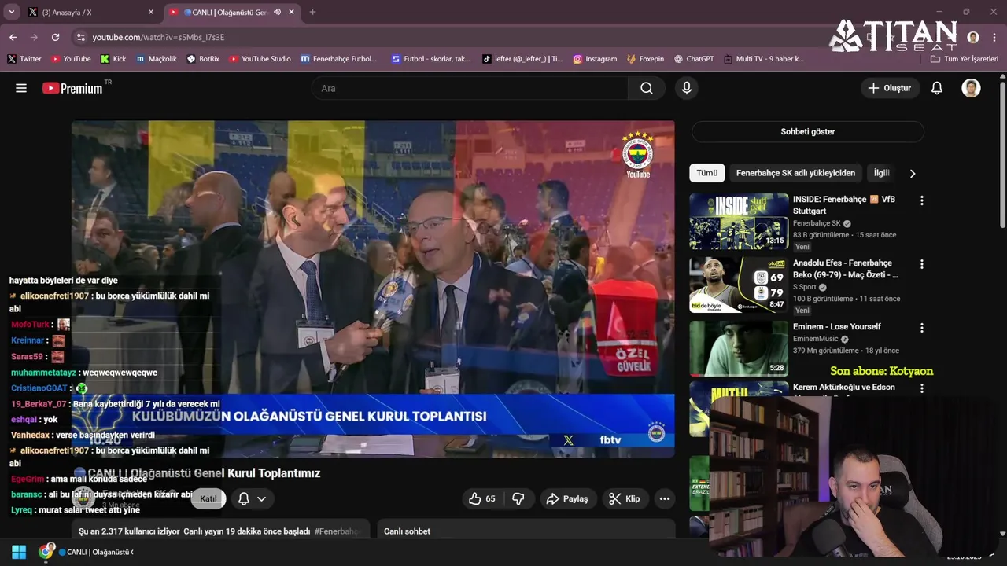Open the YouTube guide hamburger menu
This screenshot has height=566, width=1007.
21,88
